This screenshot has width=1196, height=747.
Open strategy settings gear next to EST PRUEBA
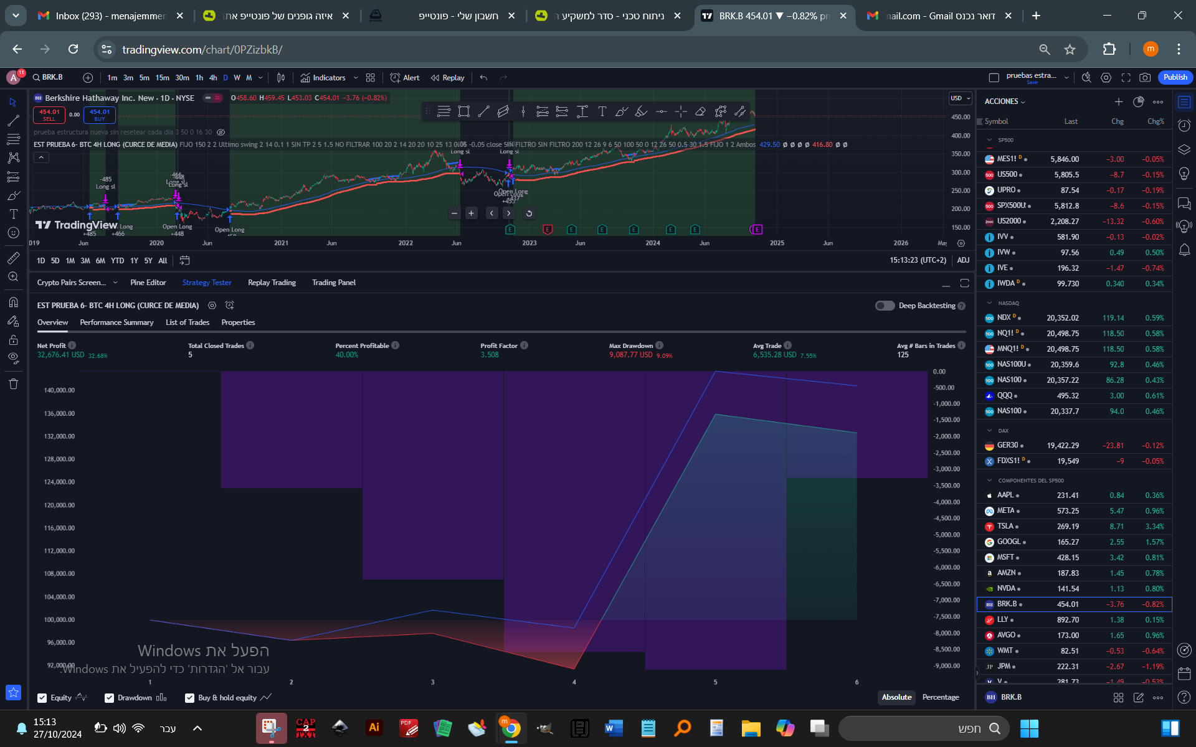[x=212, y=306]
